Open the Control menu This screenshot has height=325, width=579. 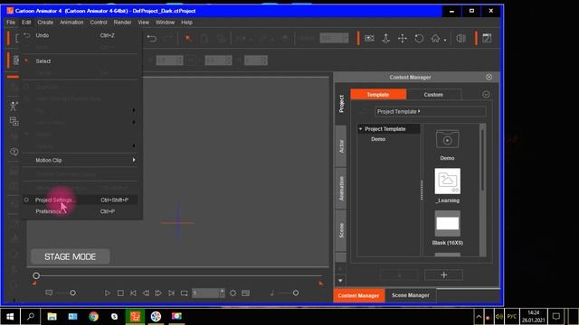(x=99, y=22)
